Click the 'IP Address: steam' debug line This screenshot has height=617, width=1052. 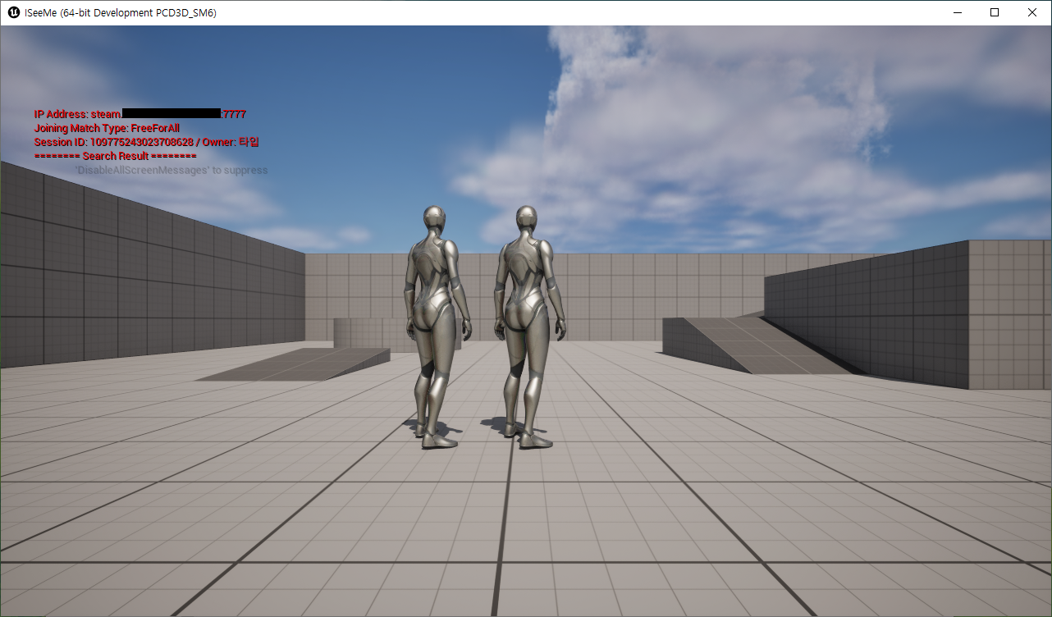tap(140, 114)
